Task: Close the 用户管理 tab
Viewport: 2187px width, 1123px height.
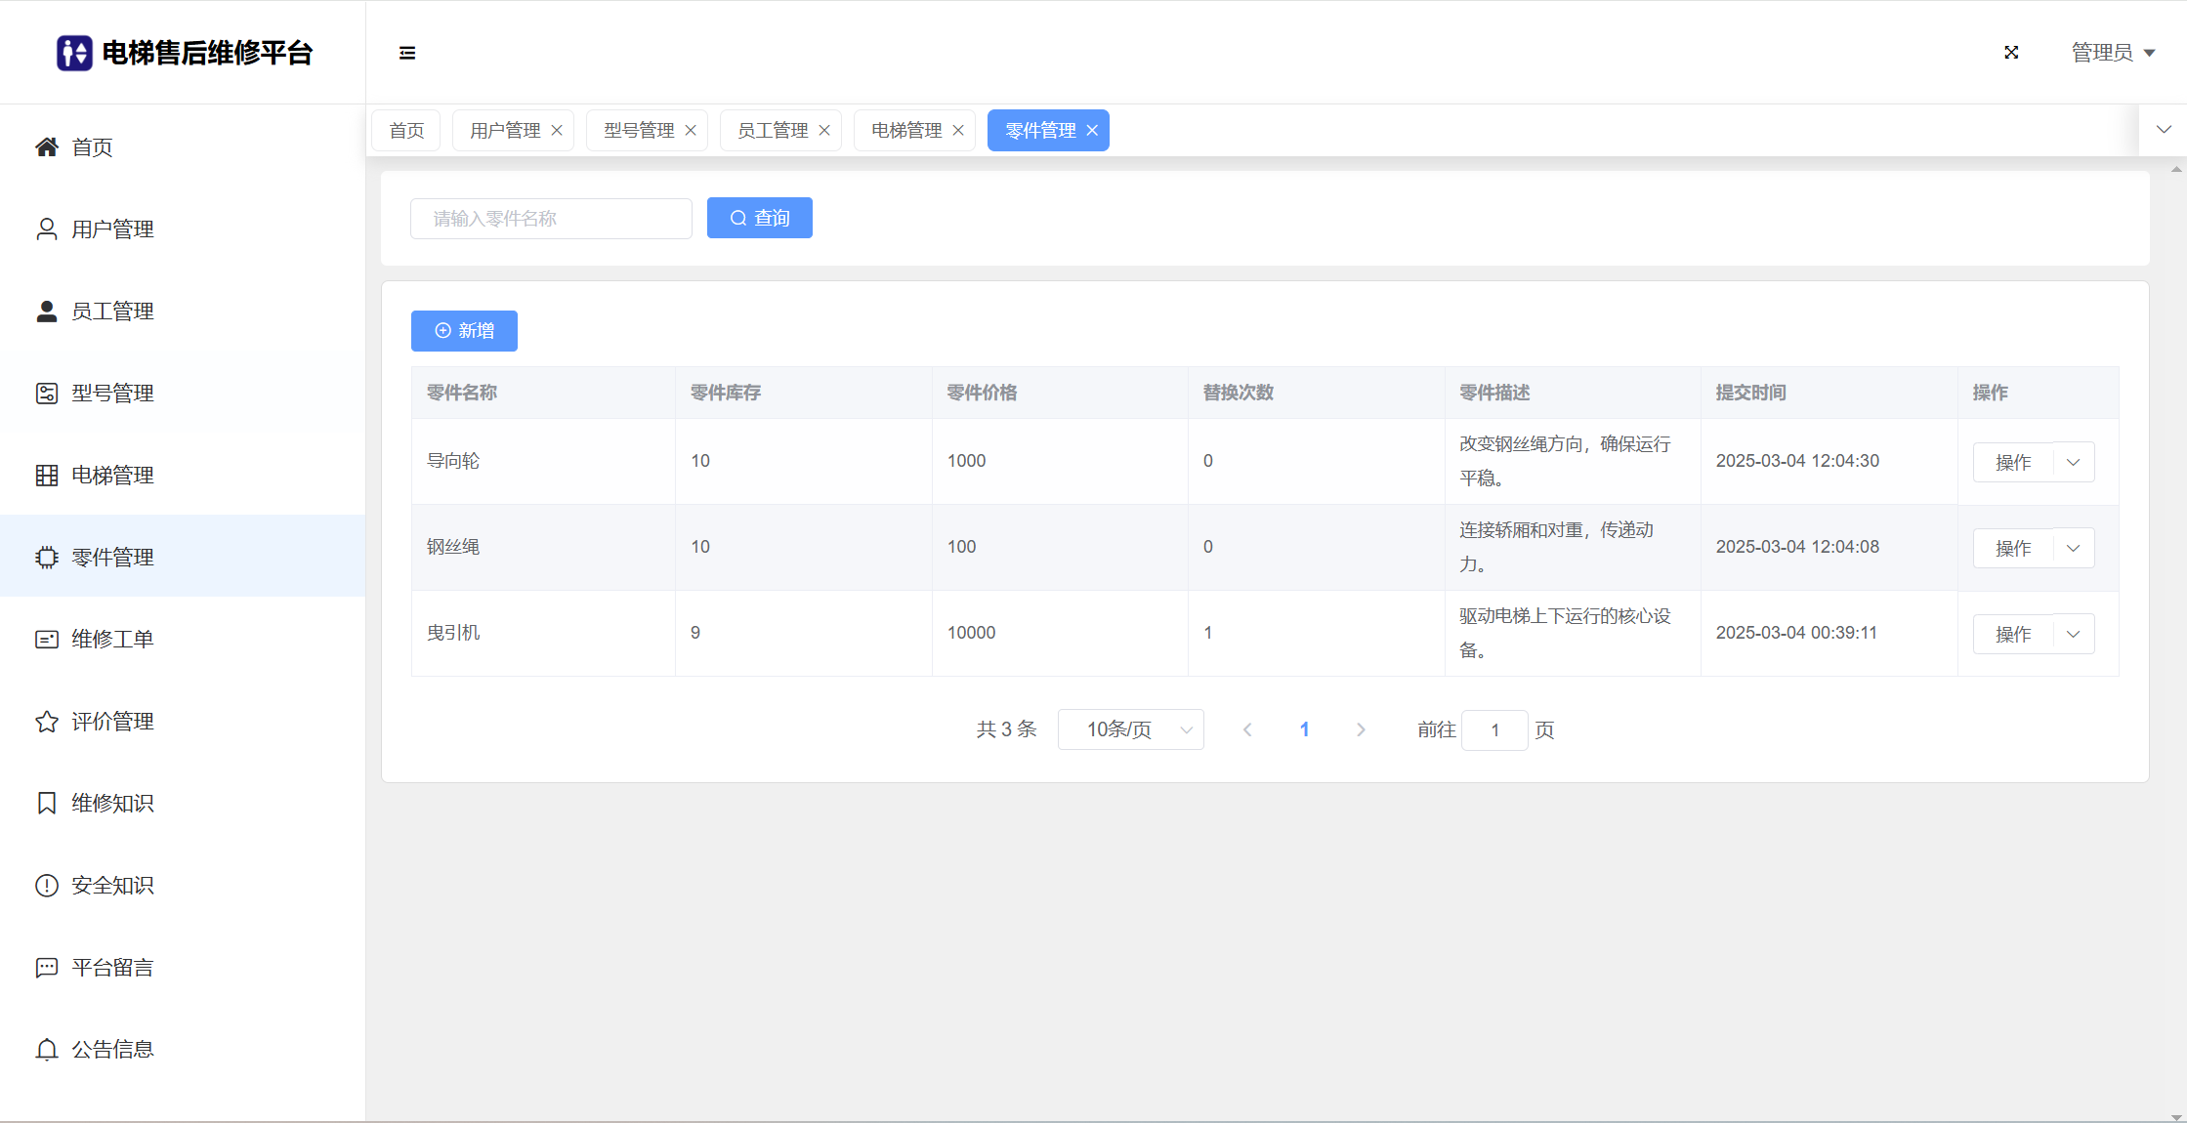Action: (x=557, y=131)
